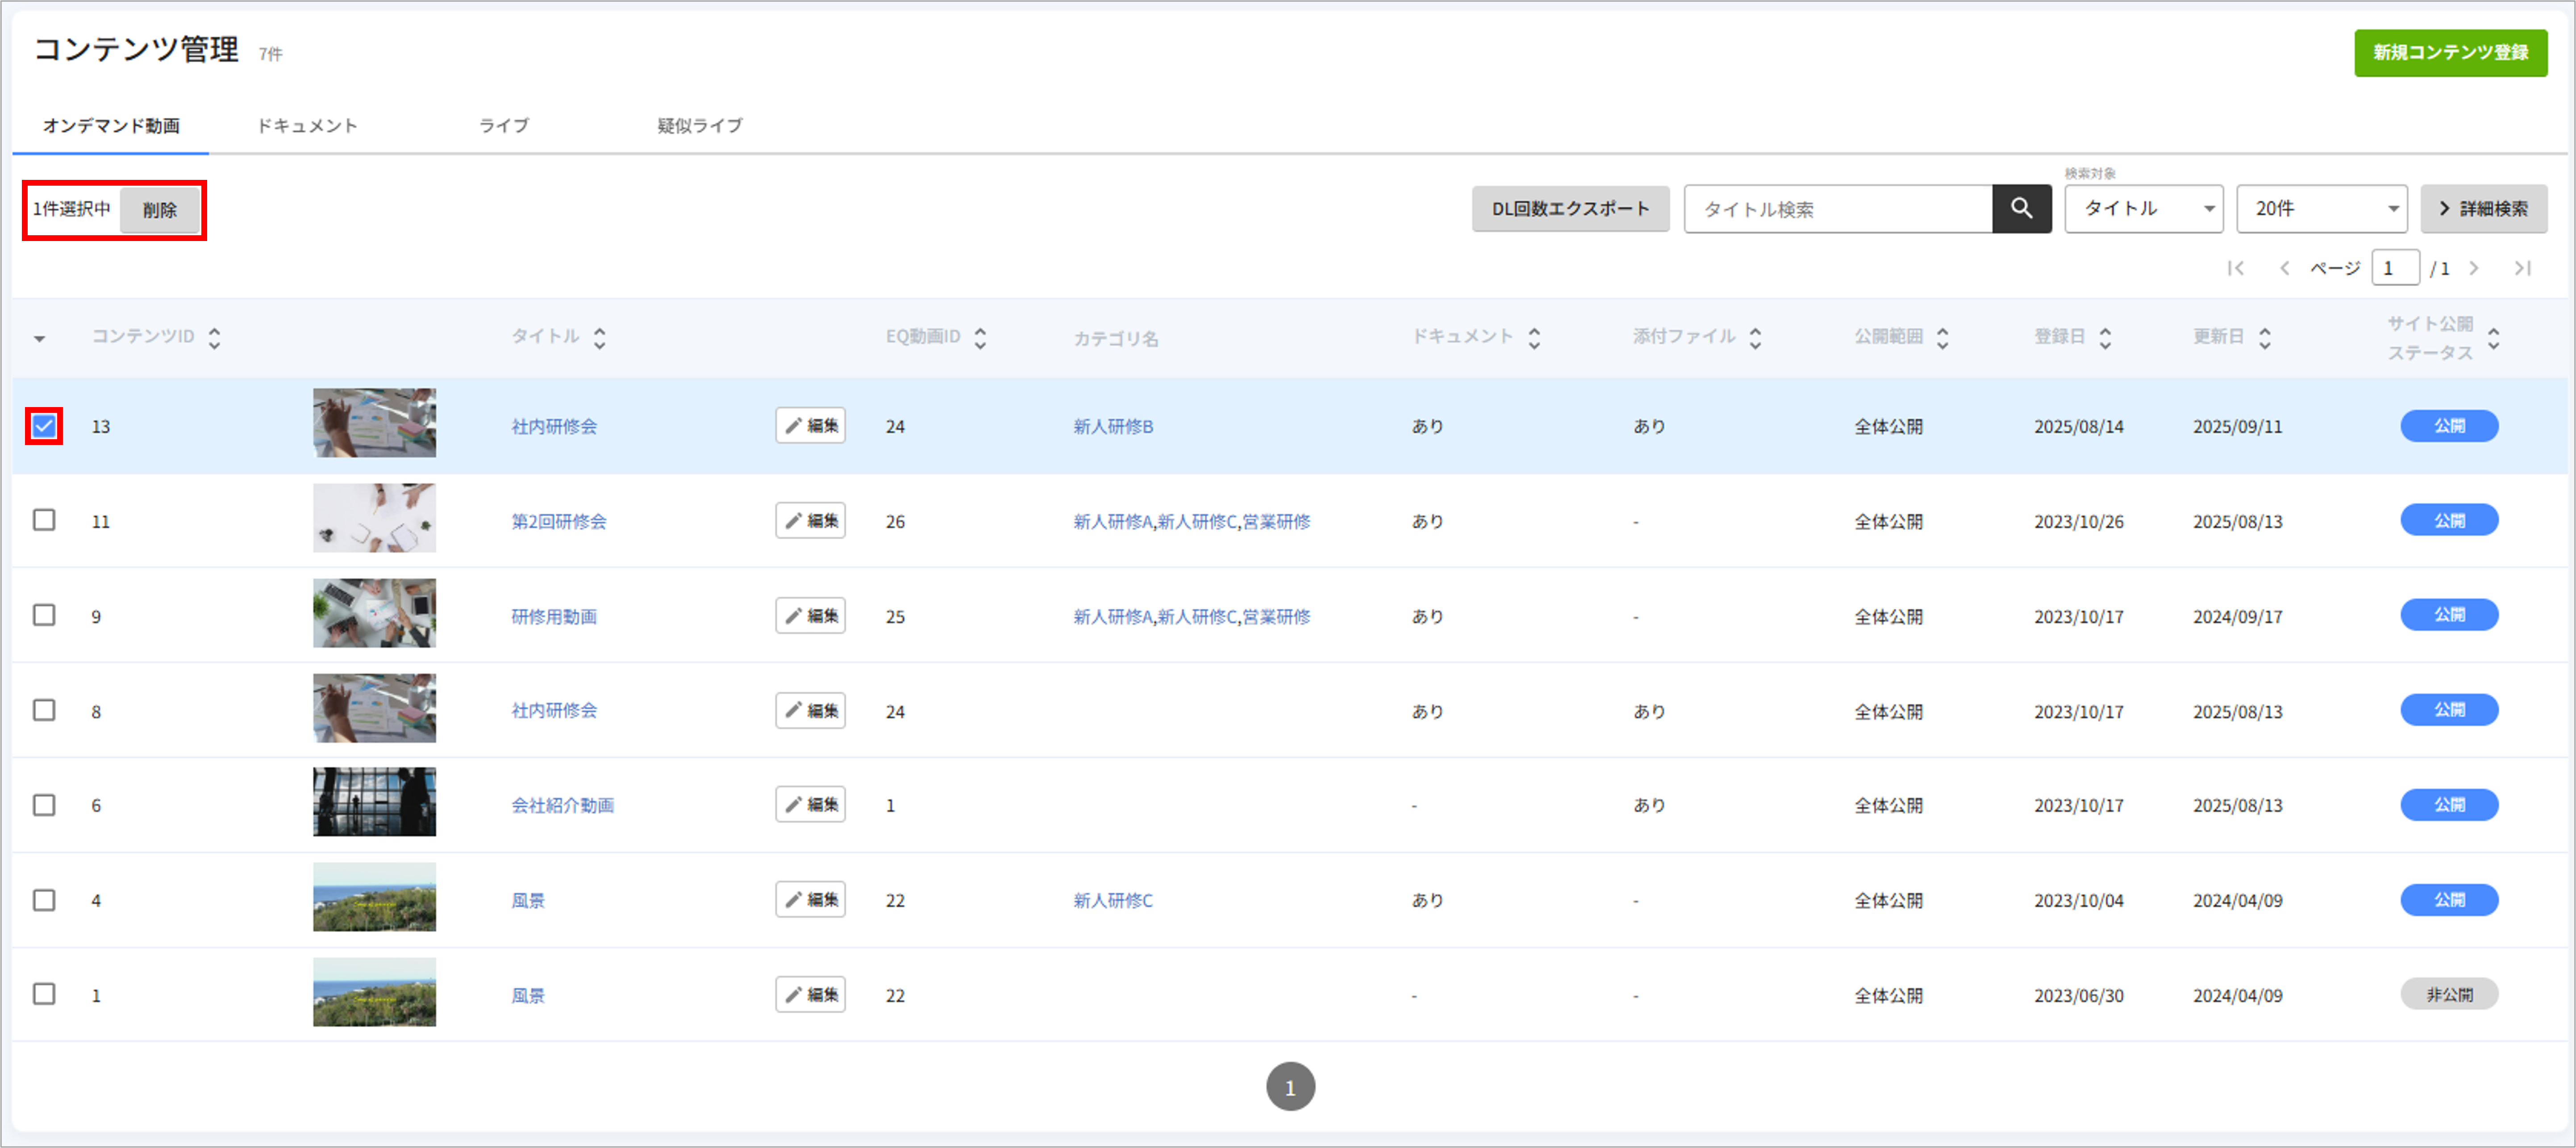
Task: Click the 公開 status badge for 会社紹介動画
Action: point(2449,805)
